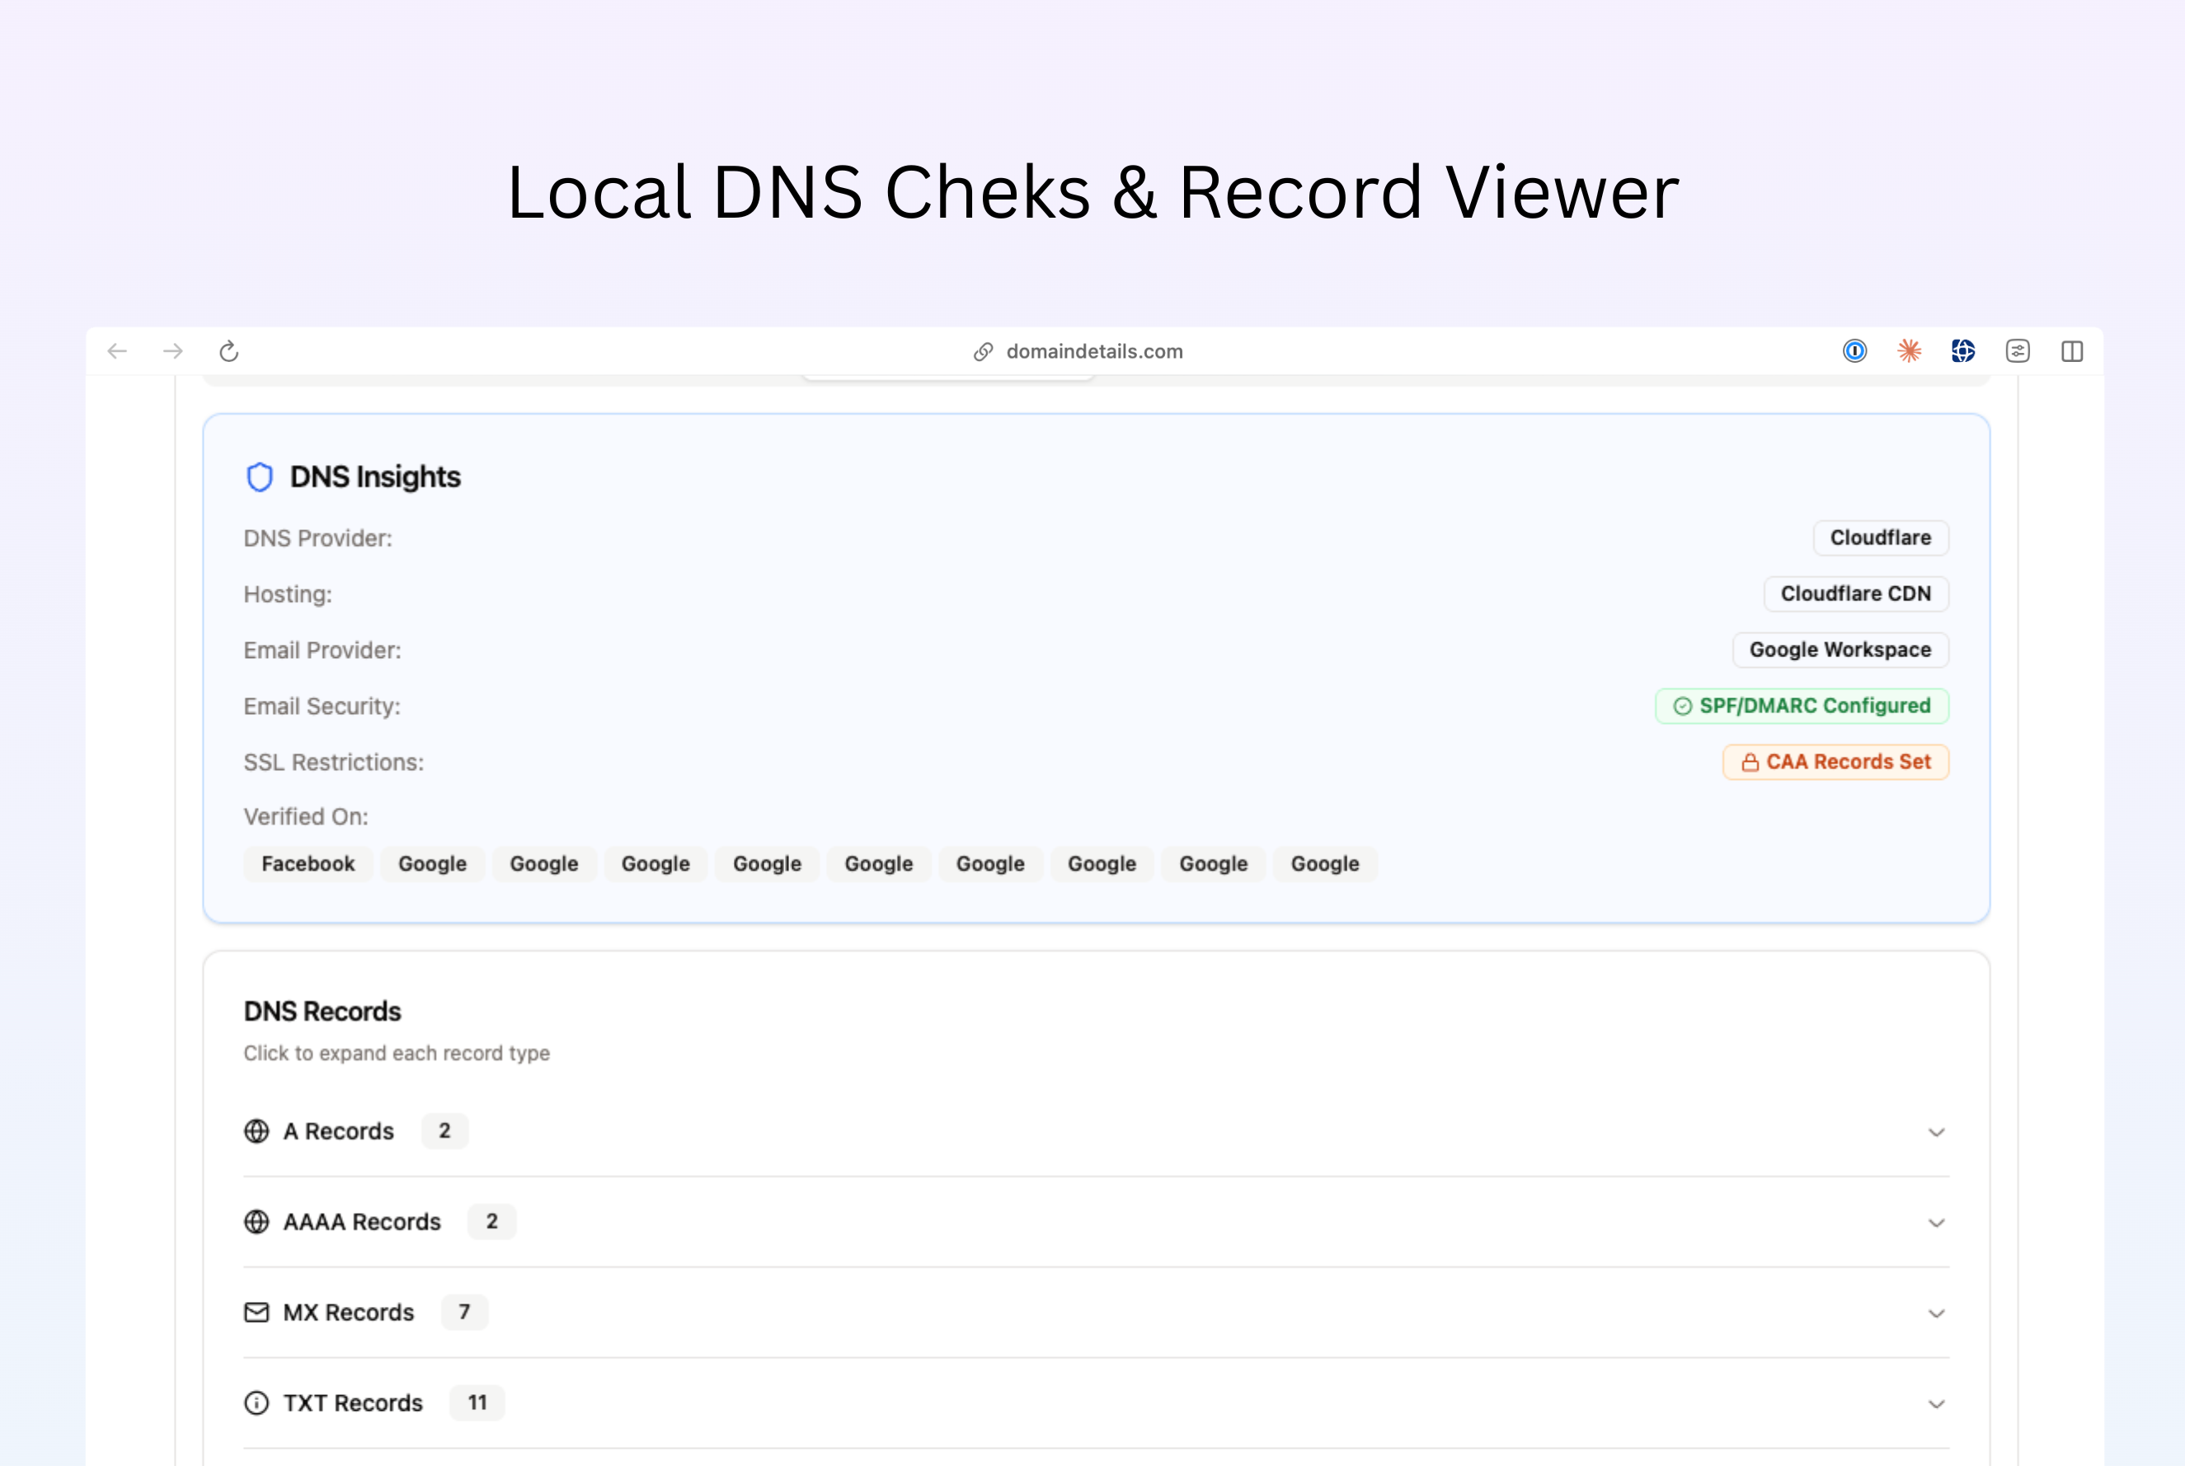2185x1466 pixels.
Task: Click the split-view panel icon
Action: pos(2073,351)
